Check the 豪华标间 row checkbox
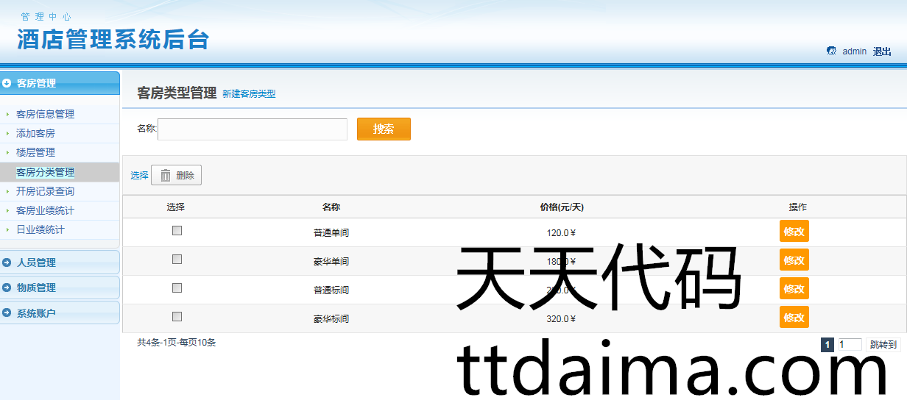This screenshot has width=907, height=400. [x=177, y=317]
